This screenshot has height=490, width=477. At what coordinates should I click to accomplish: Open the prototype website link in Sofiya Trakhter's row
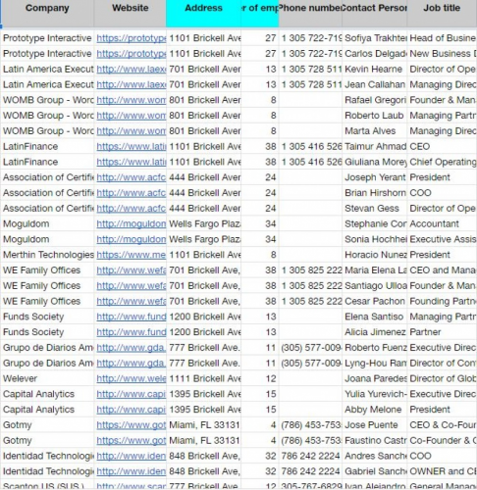tap(132, 38)
